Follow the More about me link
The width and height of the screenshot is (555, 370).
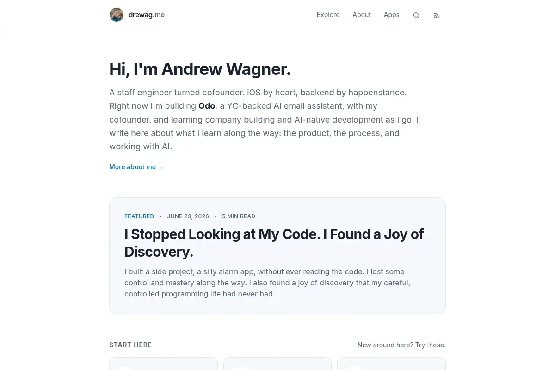[x=136, y=167]
